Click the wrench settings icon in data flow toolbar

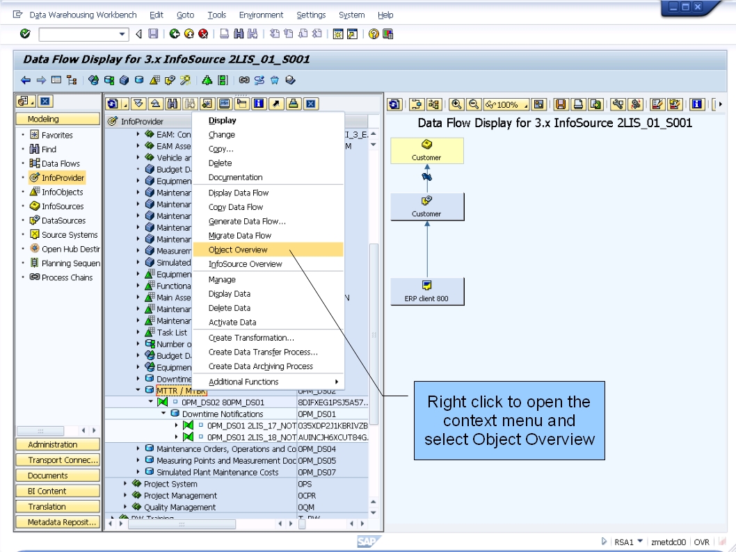pyautogui.click(x=618, y=104)
